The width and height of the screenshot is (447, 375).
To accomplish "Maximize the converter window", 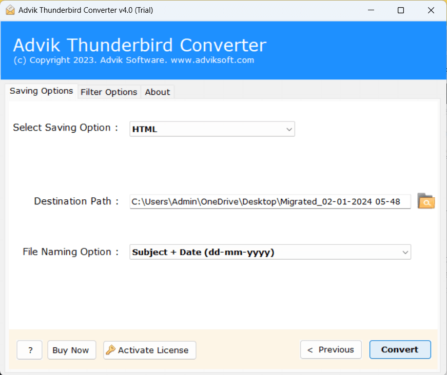I will (x=400, y=10).
